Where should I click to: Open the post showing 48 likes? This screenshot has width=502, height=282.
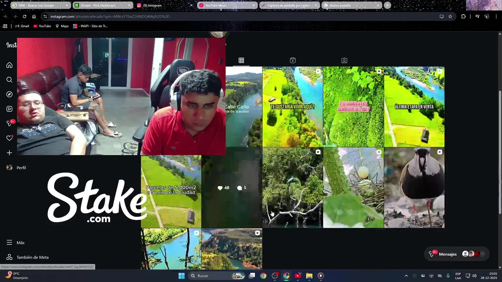click(231, 188)
